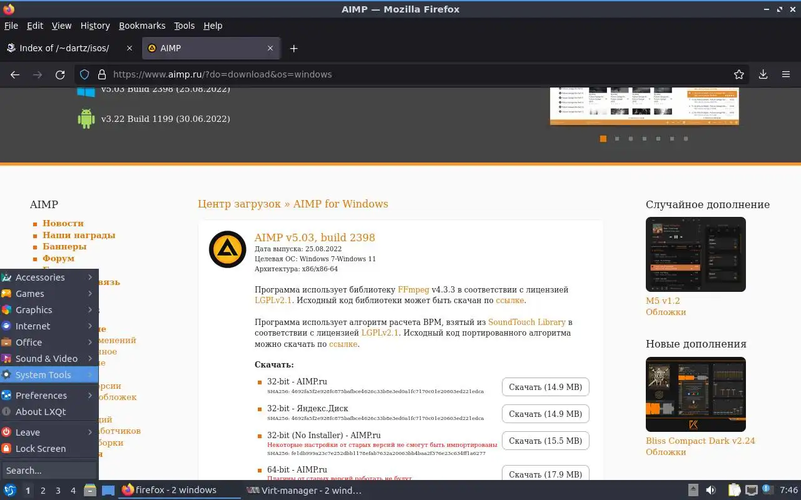Viewport: 801px width, 500px height.
Task: Open the Новости sidebar link
Action: pyautogui.click(x=63, y=223)
